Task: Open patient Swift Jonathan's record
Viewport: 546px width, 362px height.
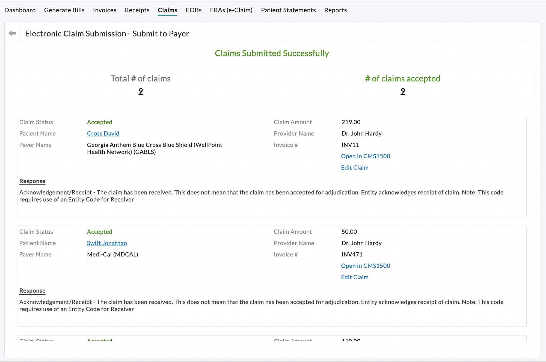Action: tap(107, 243)
